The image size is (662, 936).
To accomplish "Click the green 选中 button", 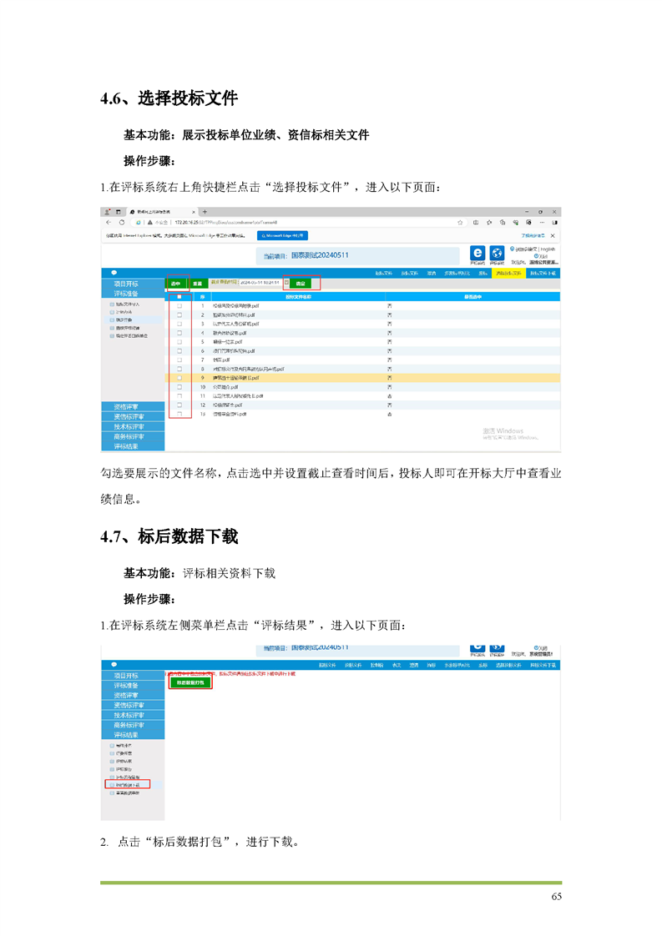I will (x=176, y=284).
